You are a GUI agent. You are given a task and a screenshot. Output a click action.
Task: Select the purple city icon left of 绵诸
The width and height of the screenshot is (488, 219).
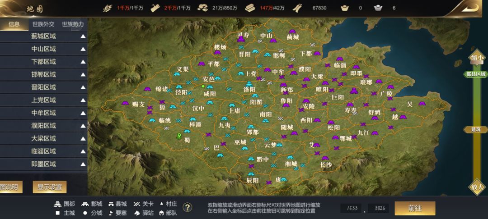(x=147, y=89)
